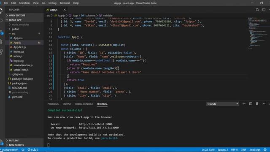
Task: Open README.md in the explorer
Action: coord(19,88)
